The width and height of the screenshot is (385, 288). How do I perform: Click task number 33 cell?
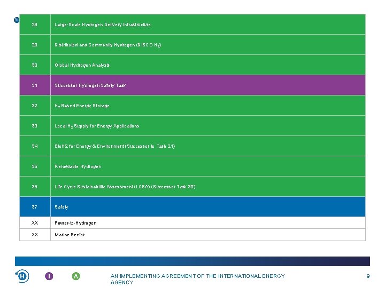pos(35,126)
